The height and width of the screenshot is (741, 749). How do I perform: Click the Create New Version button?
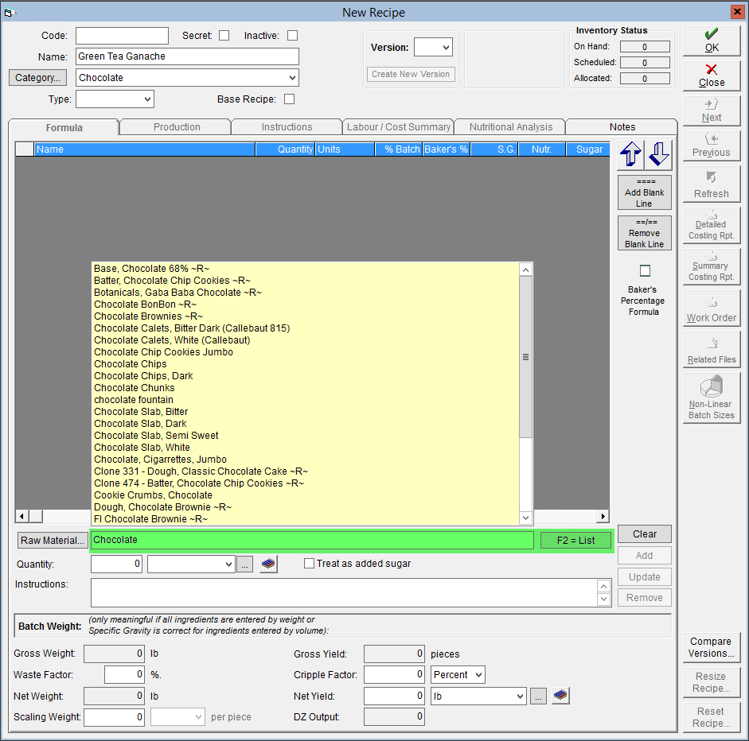click(x=411, y=74)
